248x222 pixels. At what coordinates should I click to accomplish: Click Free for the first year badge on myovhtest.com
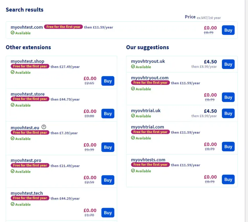point(63,27)
